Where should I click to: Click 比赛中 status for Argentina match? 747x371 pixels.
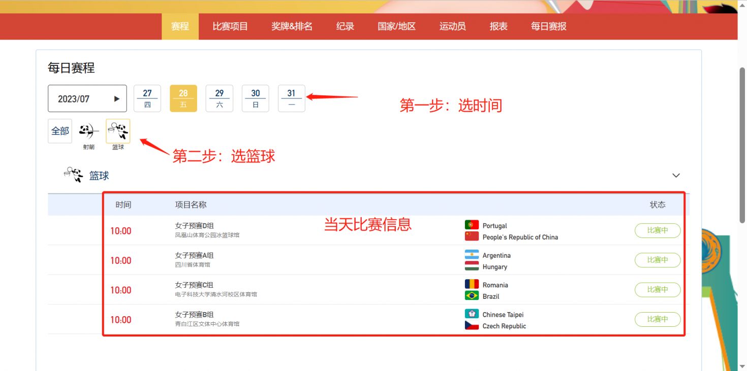pos(658,260)
